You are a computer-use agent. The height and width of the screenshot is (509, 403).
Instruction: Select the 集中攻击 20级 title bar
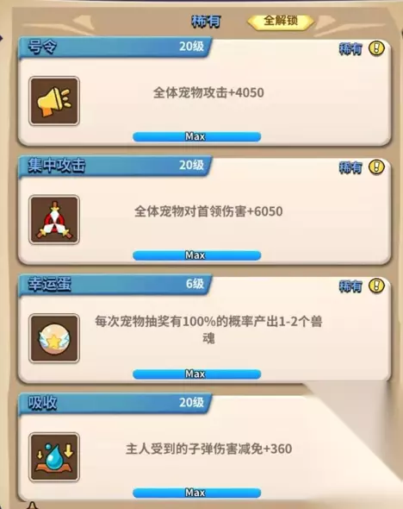point(115,167)
